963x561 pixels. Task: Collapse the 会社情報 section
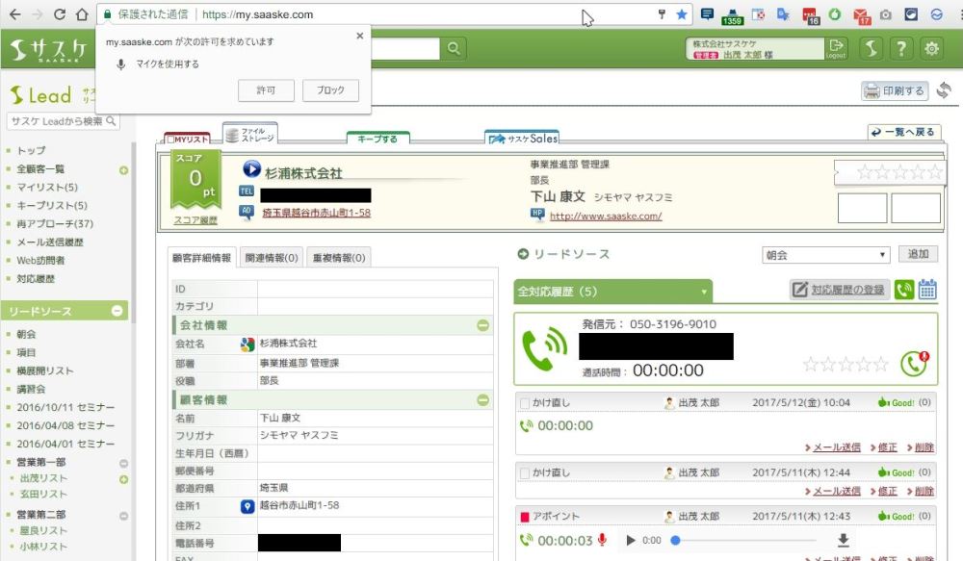click(483, 325)
